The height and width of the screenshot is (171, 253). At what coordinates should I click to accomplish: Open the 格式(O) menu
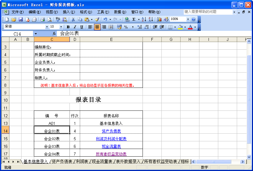pyautogui.click(x=86, y=12)
